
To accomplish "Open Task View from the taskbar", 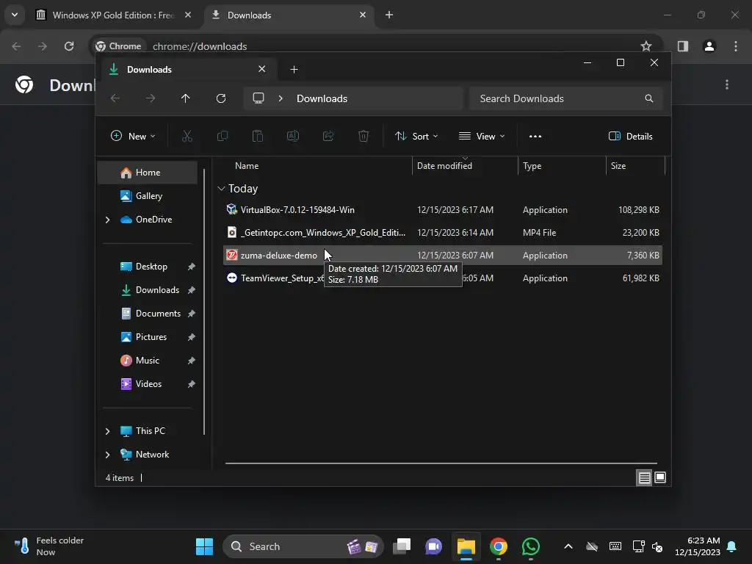I will [x=402, y=546].
